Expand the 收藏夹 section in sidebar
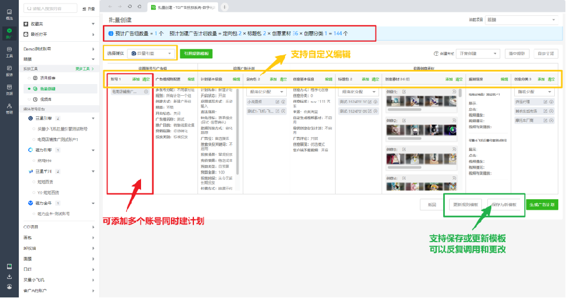 (x=59, y=24)
